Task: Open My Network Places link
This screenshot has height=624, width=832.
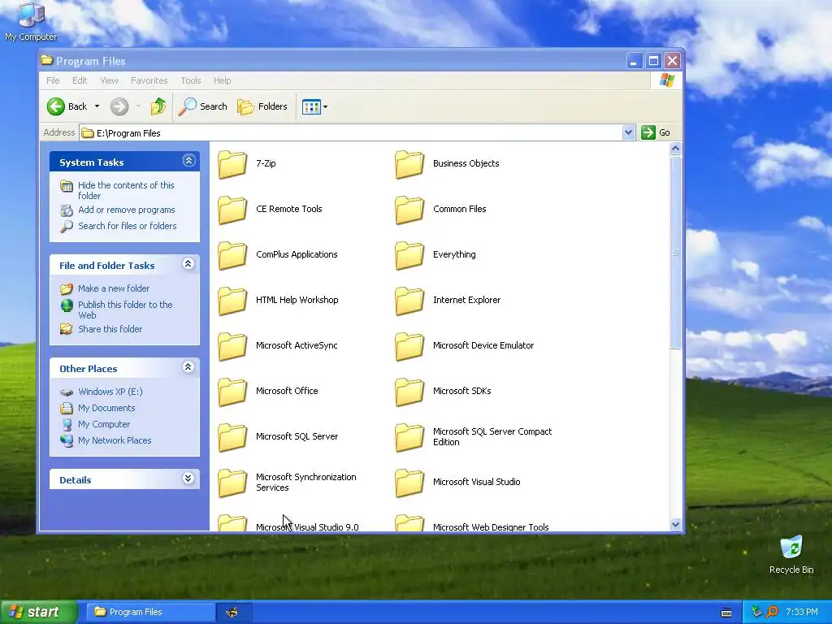Action: [115, 440]
